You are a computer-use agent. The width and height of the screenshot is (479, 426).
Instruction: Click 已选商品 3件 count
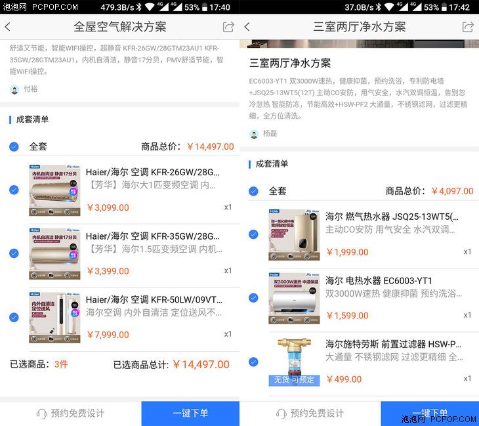click(61, 364)
